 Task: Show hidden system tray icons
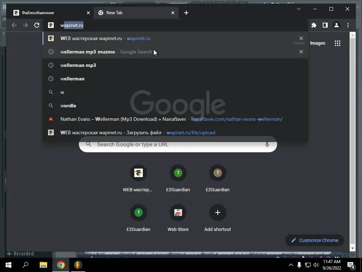pos(291,265)
